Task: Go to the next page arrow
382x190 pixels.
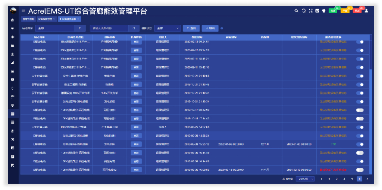Action: click(367, 179)
